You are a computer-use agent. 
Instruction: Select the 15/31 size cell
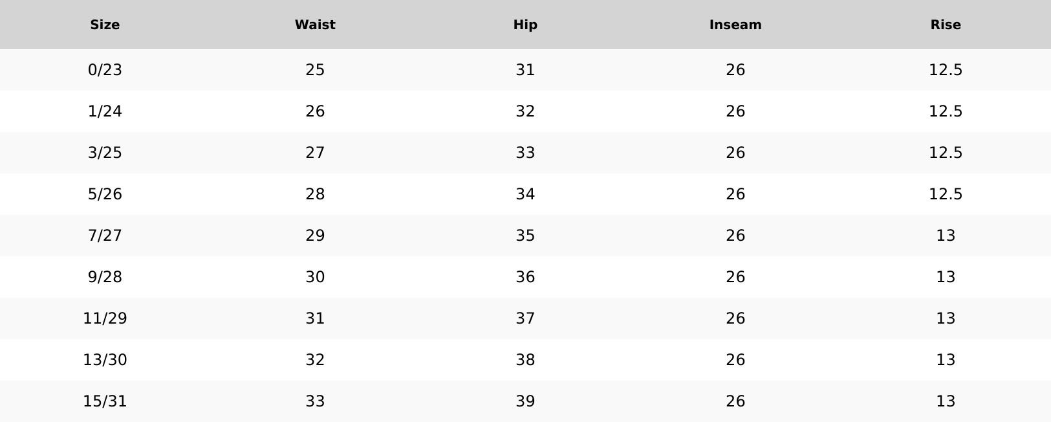pyautogui.click(x=105, y=401)
